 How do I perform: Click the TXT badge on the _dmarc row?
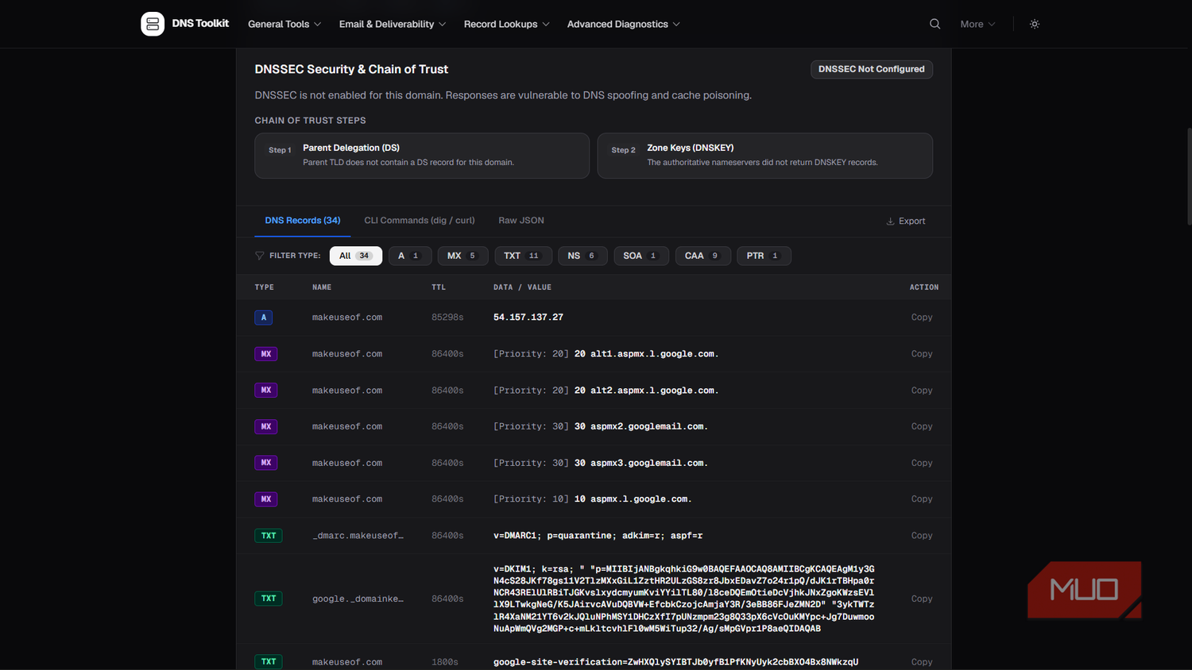[x=269, y=536]
